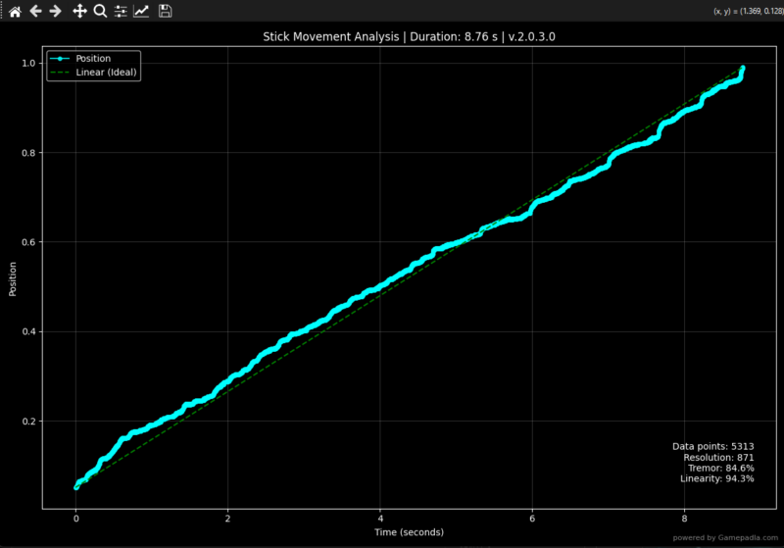Screen dimensions: 784x548
Task: Click the y-axis tick label 0.4
Action: click(x=28, y=331)
